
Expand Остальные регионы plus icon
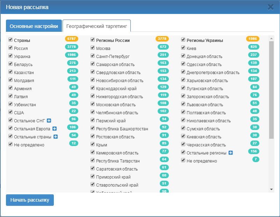[231, 153]
